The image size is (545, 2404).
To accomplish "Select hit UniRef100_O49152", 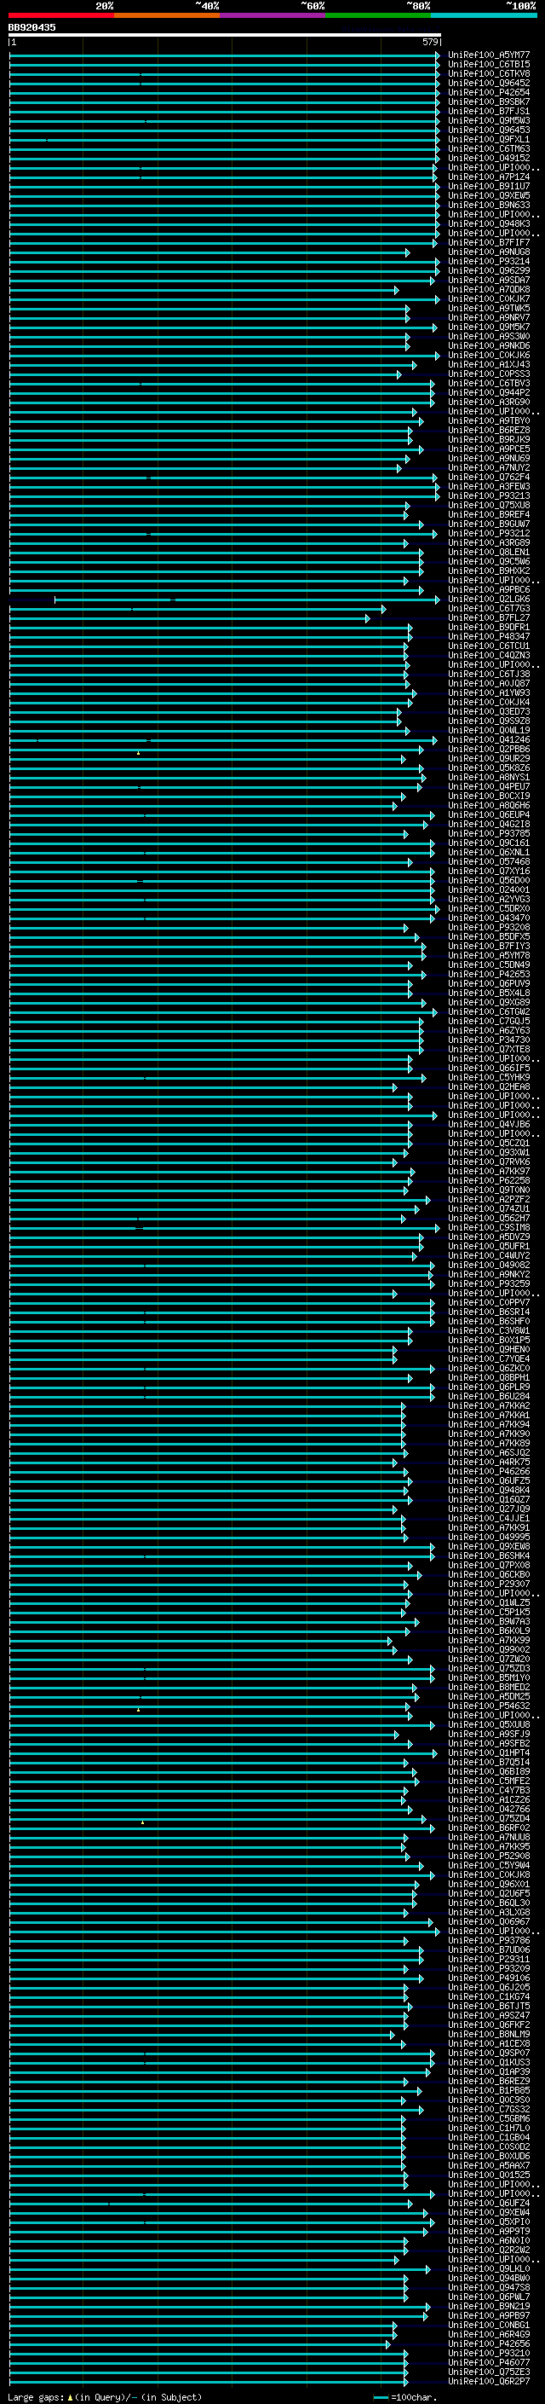I will coord(489,158).
